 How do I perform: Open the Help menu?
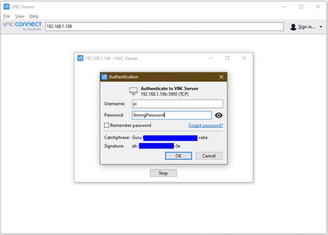click(x=34, y=16)
